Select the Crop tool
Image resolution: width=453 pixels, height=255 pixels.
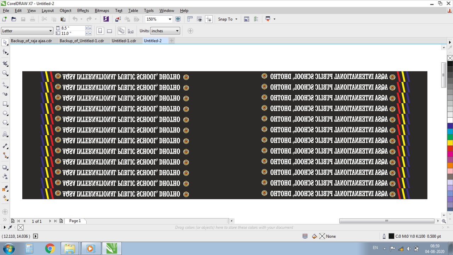(5, 64)
